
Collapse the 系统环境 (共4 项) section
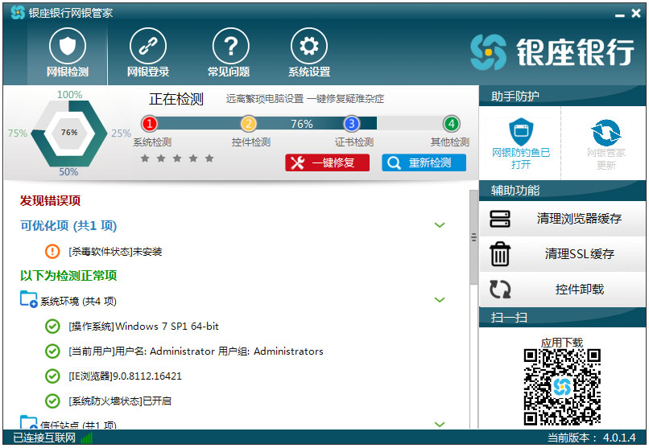coord(440,300)
